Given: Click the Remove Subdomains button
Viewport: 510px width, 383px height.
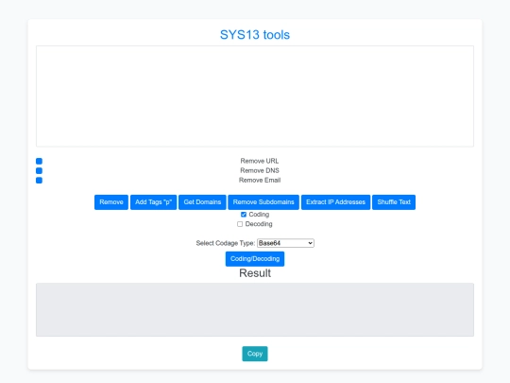Looking at the screenshot, I should point(263,202).
